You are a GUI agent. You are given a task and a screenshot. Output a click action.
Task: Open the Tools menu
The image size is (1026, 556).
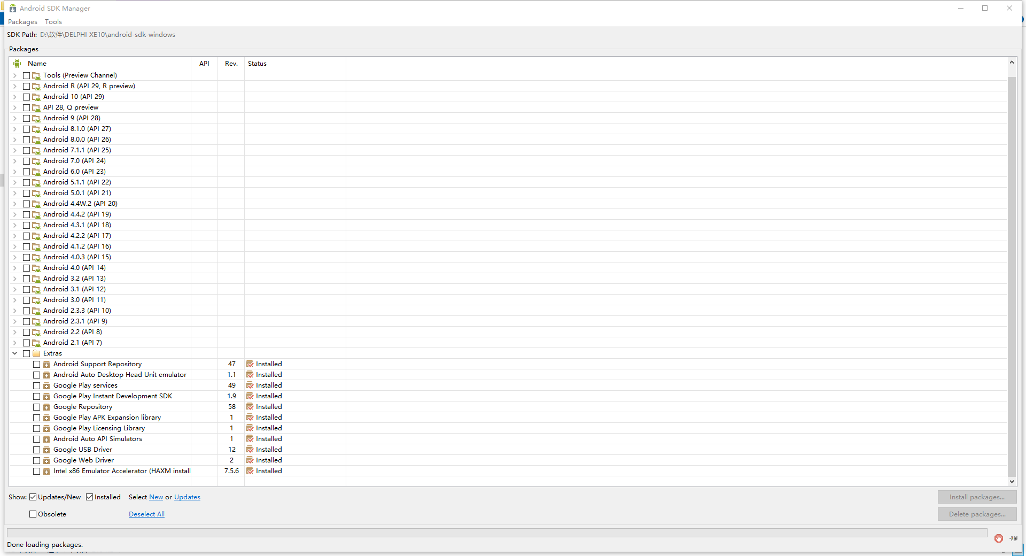tap(53, 22)
